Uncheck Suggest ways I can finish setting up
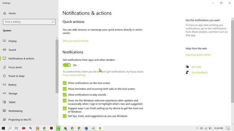 pyautogui.click(x=65, y=108)
